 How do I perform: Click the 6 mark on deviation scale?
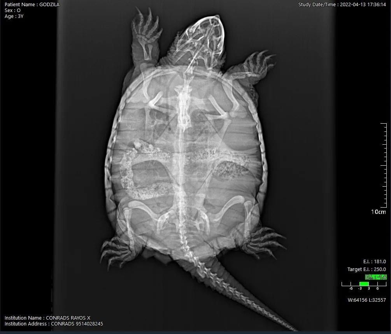pyautogui.click(x=377, y=289)
